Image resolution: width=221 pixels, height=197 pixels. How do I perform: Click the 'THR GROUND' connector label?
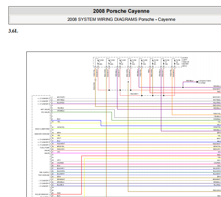tap(44, 175)
